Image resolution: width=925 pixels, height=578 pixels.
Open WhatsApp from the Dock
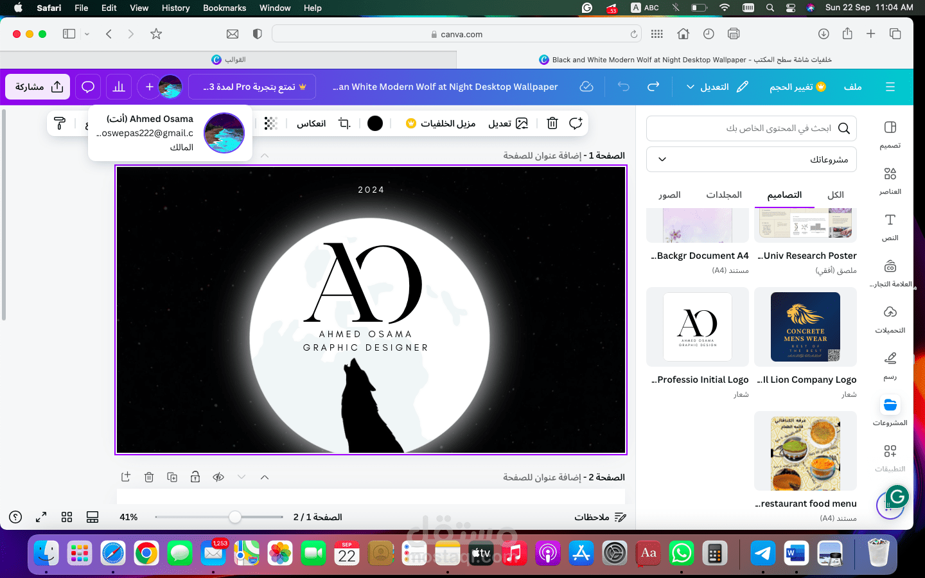(682, 552)
